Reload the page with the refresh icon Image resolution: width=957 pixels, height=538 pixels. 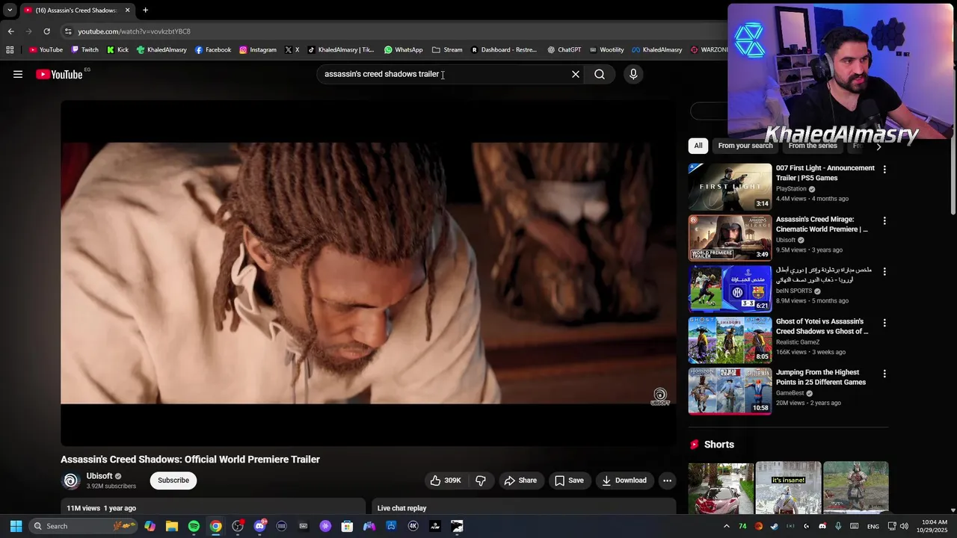click(x=46, y=31)
